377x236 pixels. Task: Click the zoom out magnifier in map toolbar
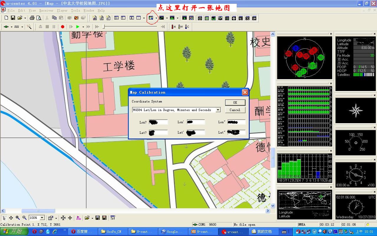pyautogui.click(x=24, y=218)
